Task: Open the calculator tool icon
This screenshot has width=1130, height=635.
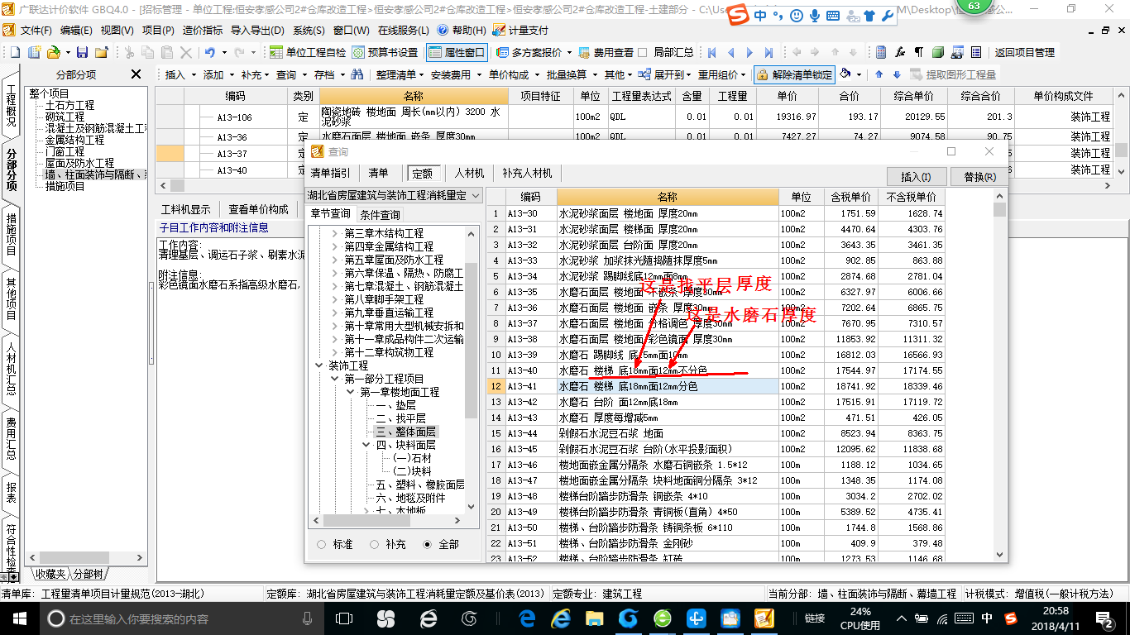Action: point(881,52)
